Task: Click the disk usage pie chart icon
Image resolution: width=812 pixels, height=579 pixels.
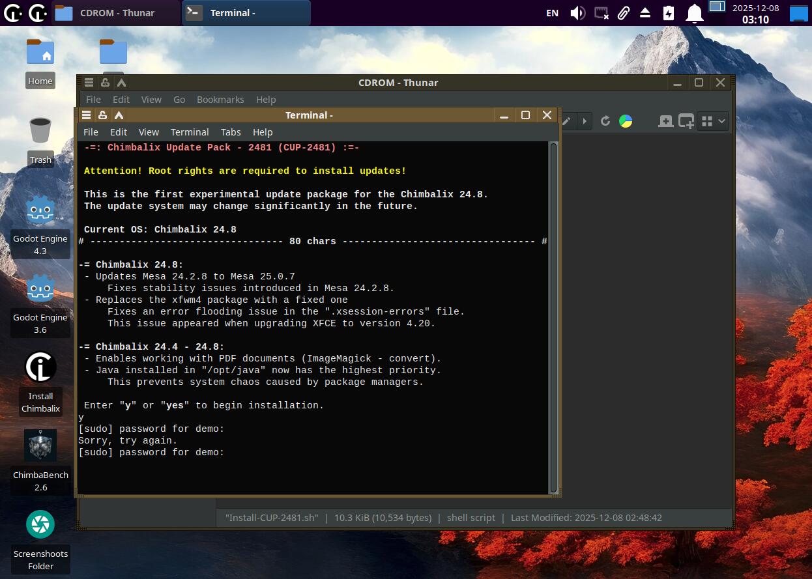Action: (626, 121)
